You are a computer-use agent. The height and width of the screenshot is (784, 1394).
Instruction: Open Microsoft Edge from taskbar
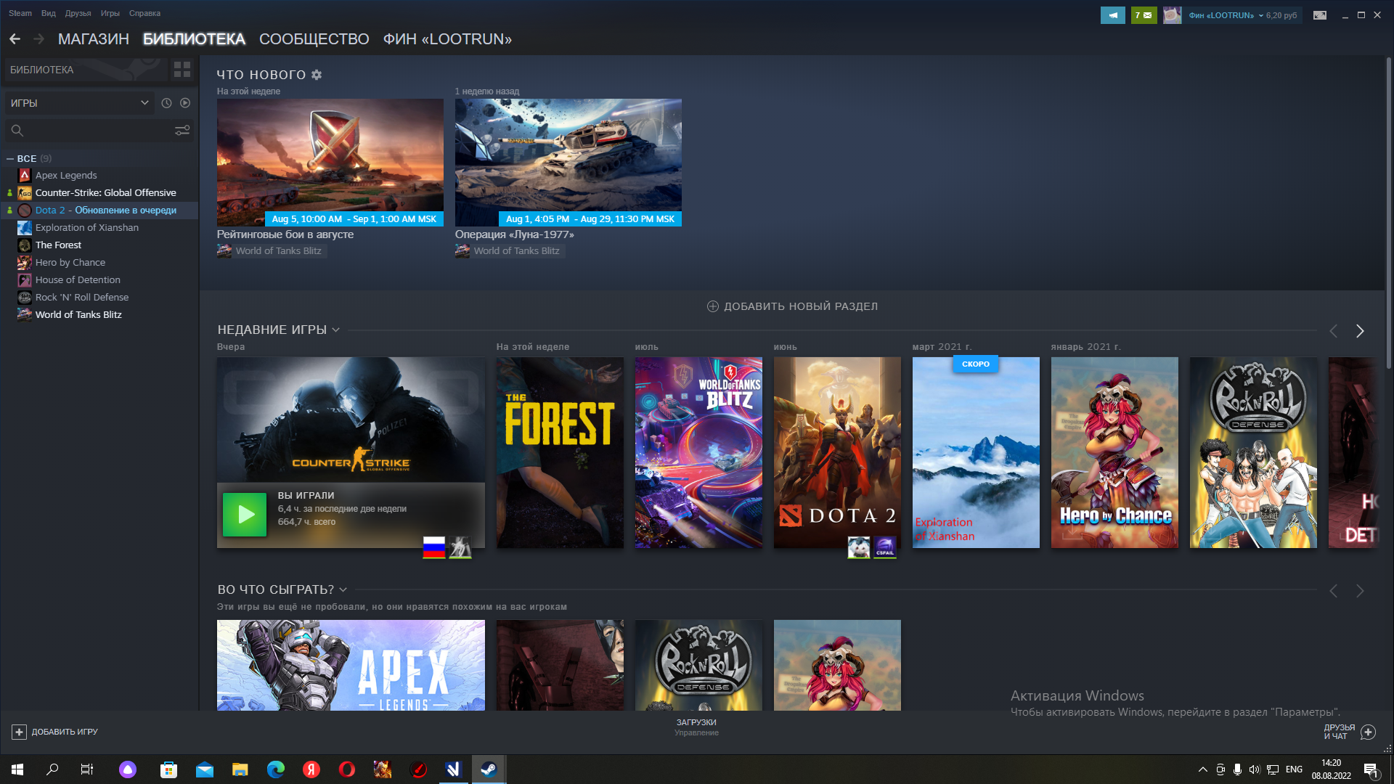tap(276, 769)
